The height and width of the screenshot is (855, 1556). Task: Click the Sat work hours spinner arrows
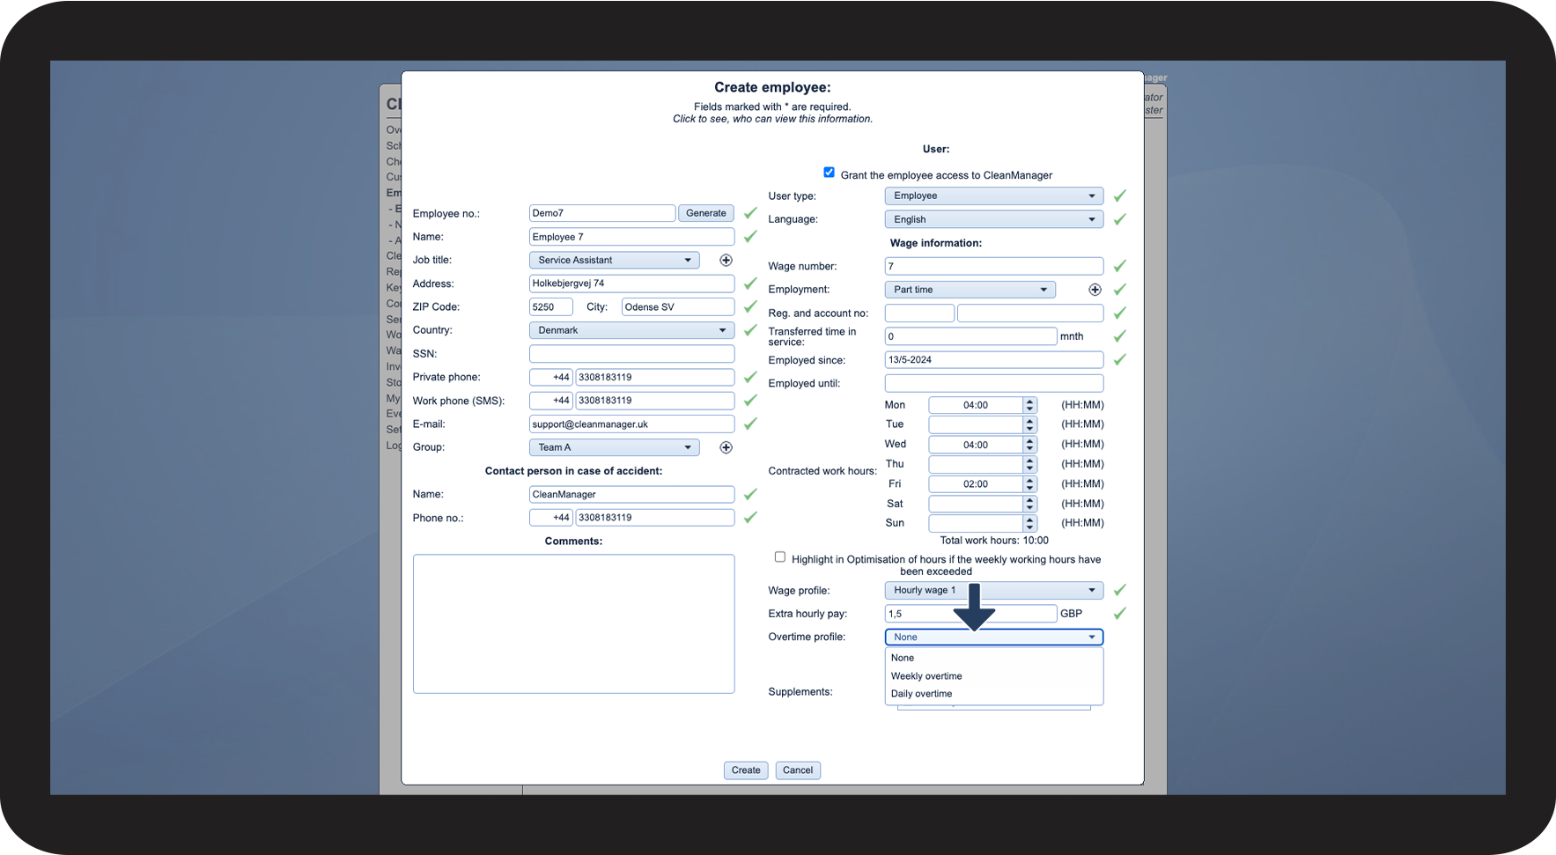pyautogui.click(x=1029, y=504)
